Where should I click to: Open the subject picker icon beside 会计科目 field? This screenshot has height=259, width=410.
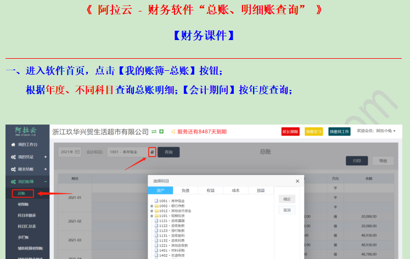[x=152, y=152]
